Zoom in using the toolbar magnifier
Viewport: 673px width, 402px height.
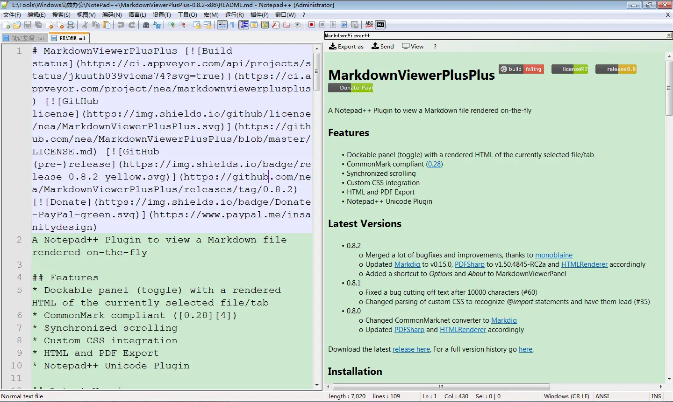pyautogui.click(x=172, y=25)
